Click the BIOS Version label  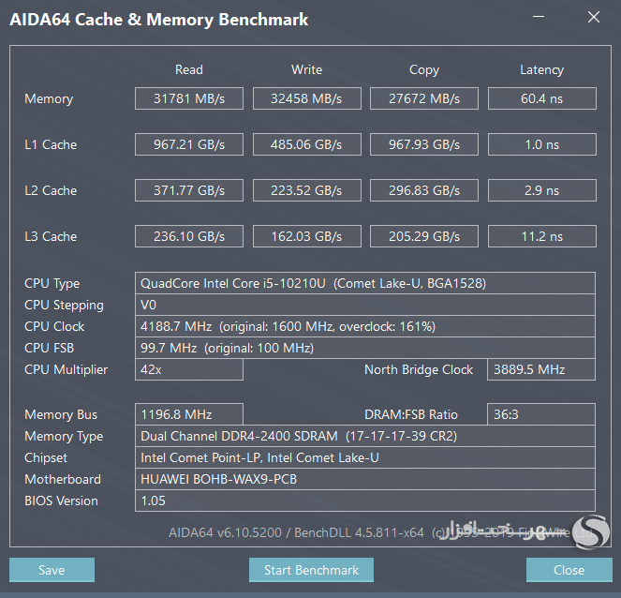point(61,501)
